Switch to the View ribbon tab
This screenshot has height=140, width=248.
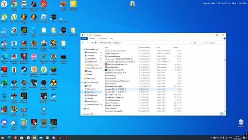tap(112, 38)
